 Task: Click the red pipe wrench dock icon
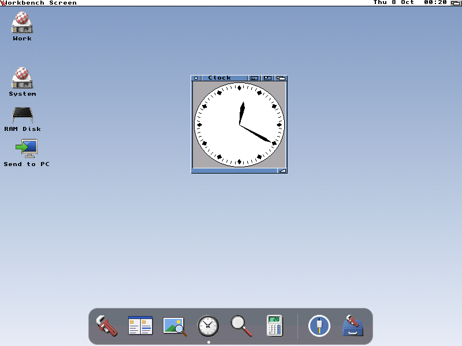pos(107,326)
